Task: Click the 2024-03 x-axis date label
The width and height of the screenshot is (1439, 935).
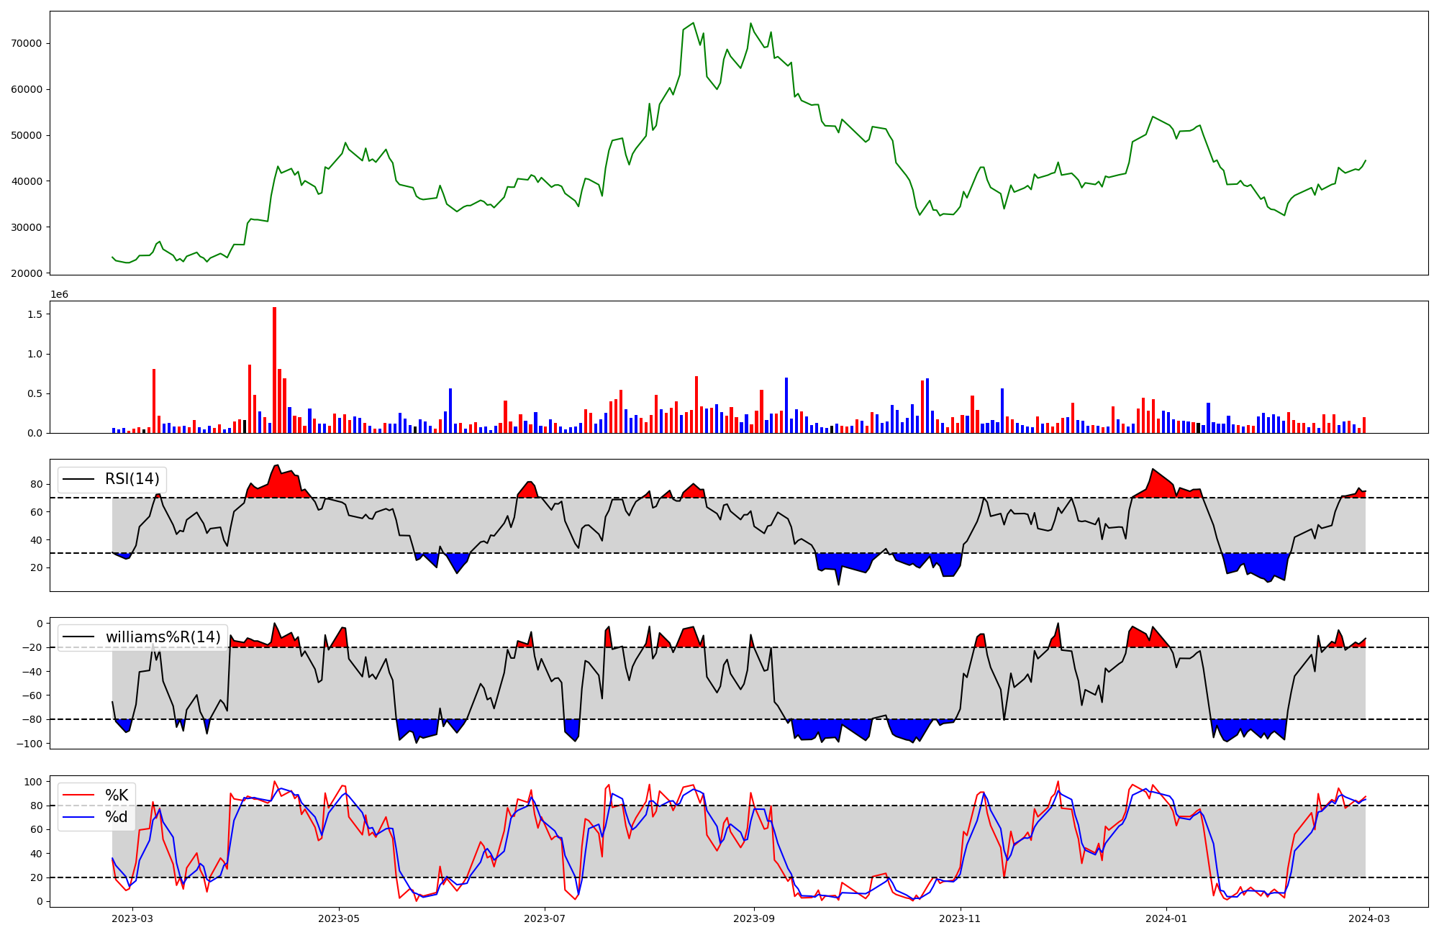Action: pos(1368,918)
